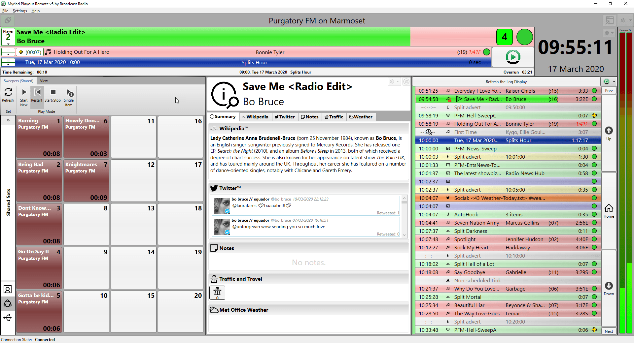Open the gear dropdown above the clock

point(609,33)
